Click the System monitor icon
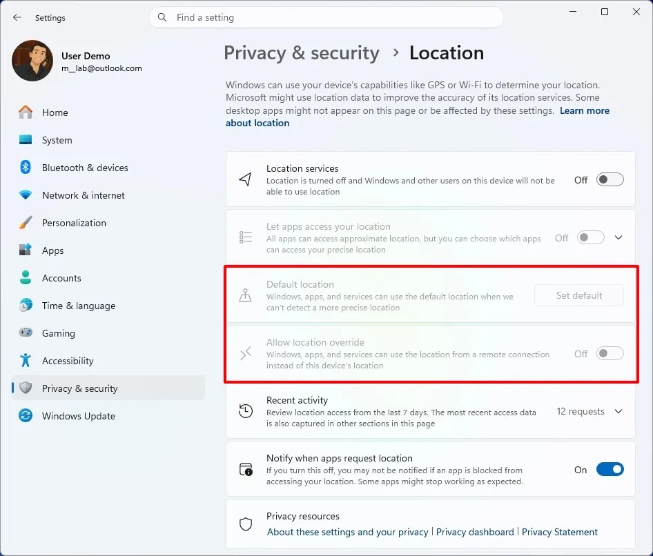Viewport: 653px width, 556px height. pos(26,140)
